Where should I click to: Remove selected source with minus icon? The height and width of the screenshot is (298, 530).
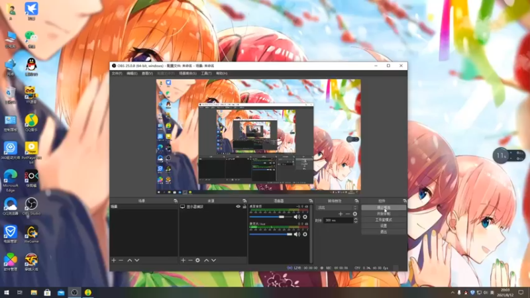point(190,260)
